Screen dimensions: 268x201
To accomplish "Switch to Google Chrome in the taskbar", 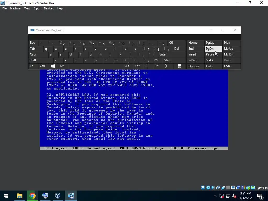I will click(32, 196).
